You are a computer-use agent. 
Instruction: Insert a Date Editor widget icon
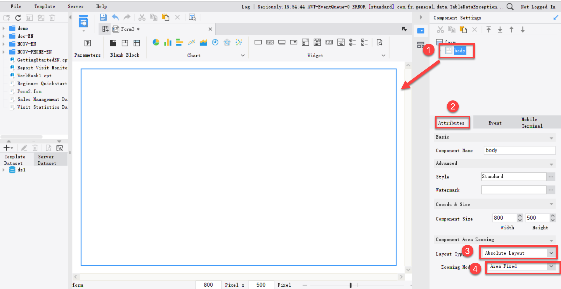point(317,42)
